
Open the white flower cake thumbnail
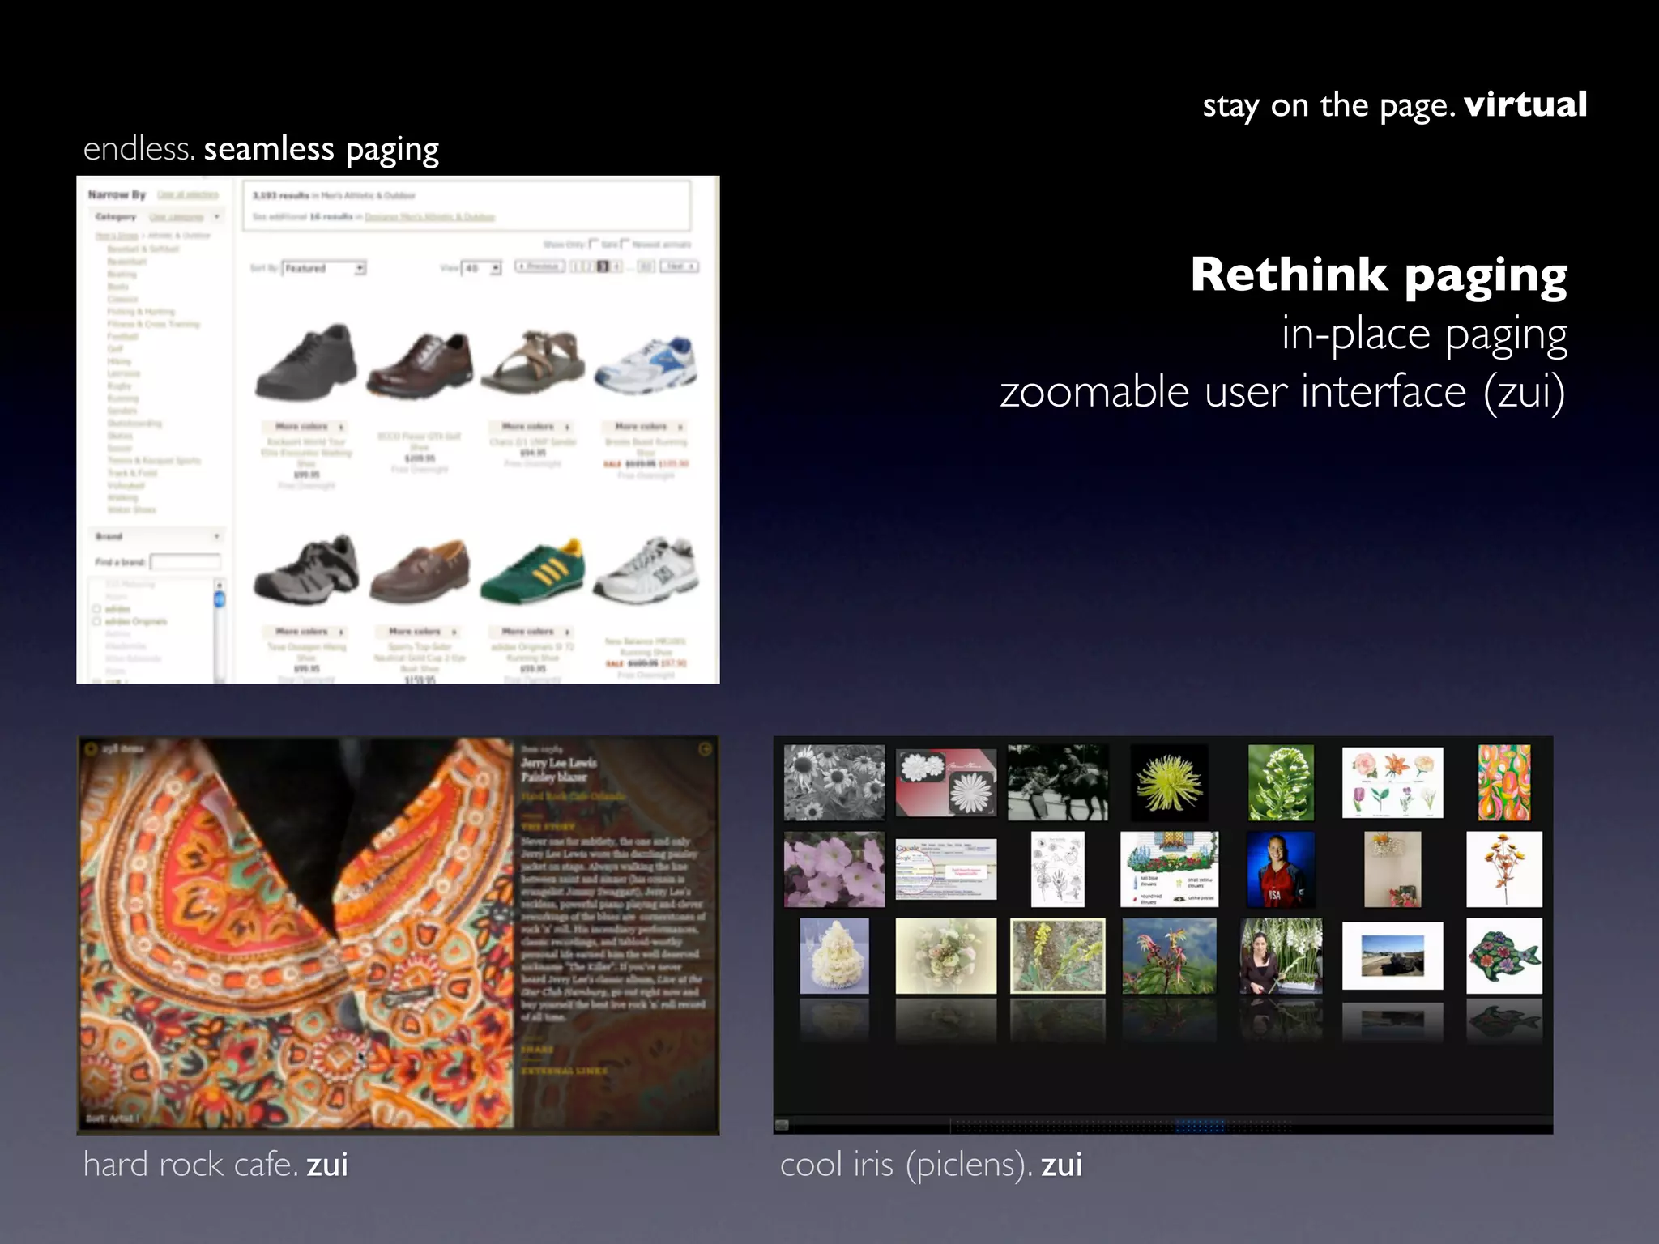[x=834, y=956]
